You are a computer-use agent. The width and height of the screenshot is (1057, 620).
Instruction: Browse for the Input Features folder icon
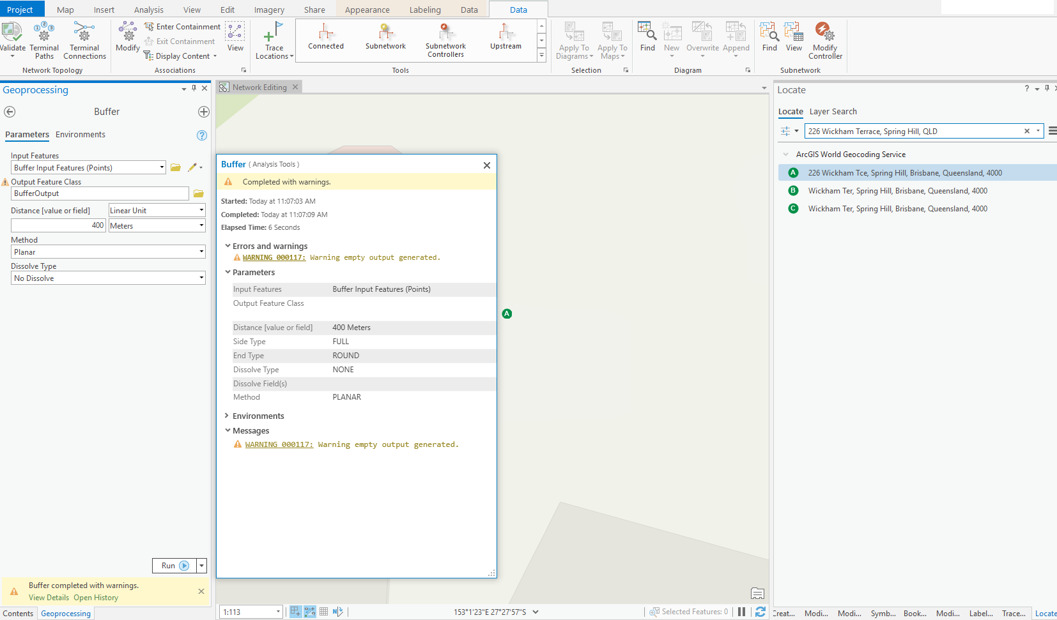click(176, 168)
